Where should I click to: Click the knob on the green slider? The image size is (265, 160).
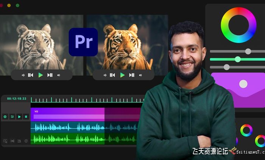[238, 59]
